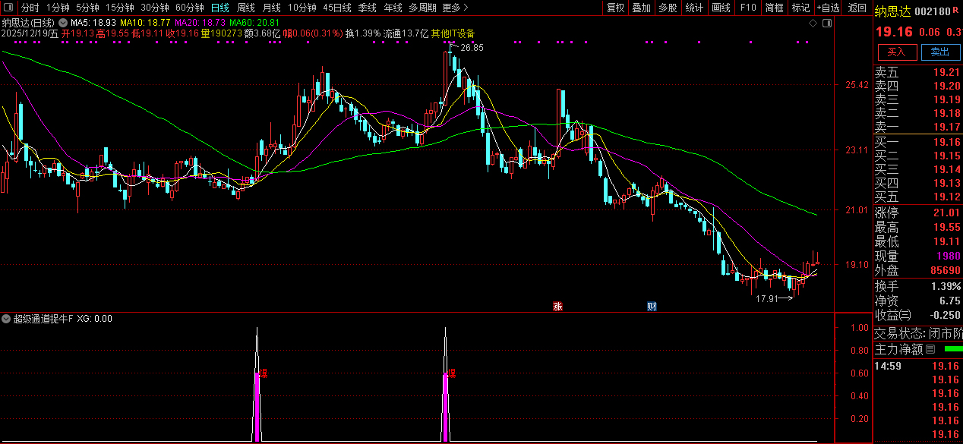
Task: Click the MA20: 18.73 value
Action: [200, 24]
